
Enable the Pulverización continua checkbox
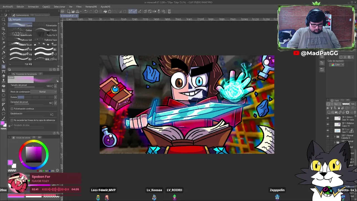coord(12,109)
